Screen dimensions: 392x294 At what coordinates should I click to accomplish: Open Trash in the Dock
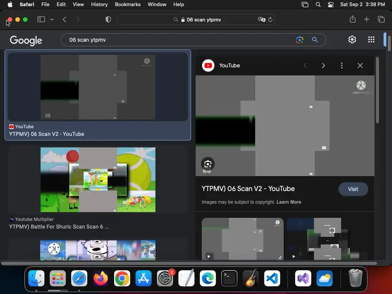[x=355, y=278]
